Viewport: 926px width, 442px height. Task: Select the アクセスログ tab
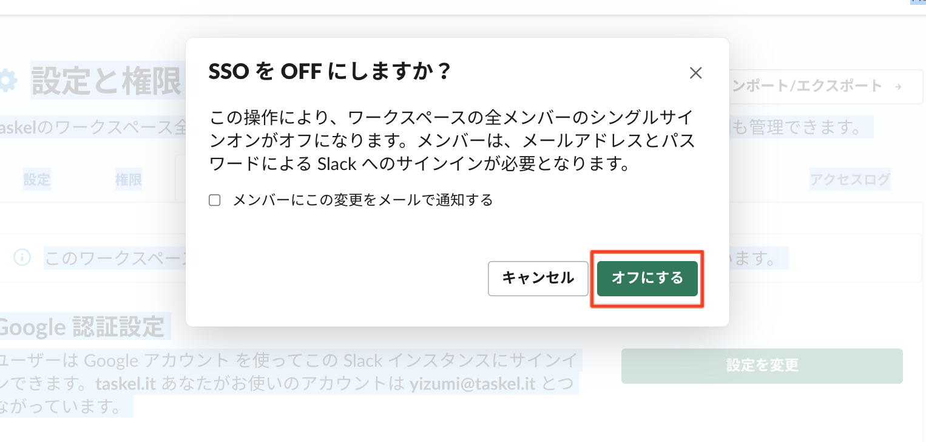pos(850,180)
